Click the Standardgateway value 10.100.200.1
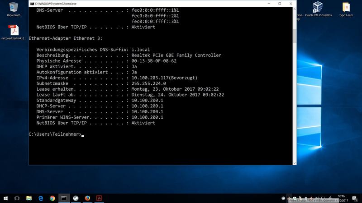 point(148,100)
